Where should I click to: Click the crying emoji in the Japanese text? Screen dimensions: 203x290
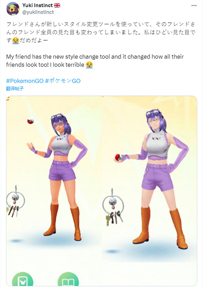(16, 40)
